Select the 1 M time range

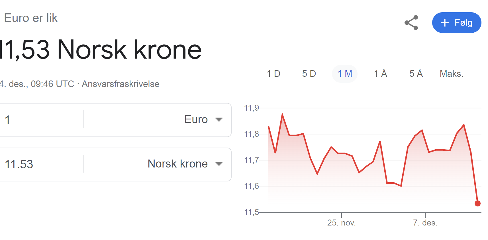pos(345,74)
